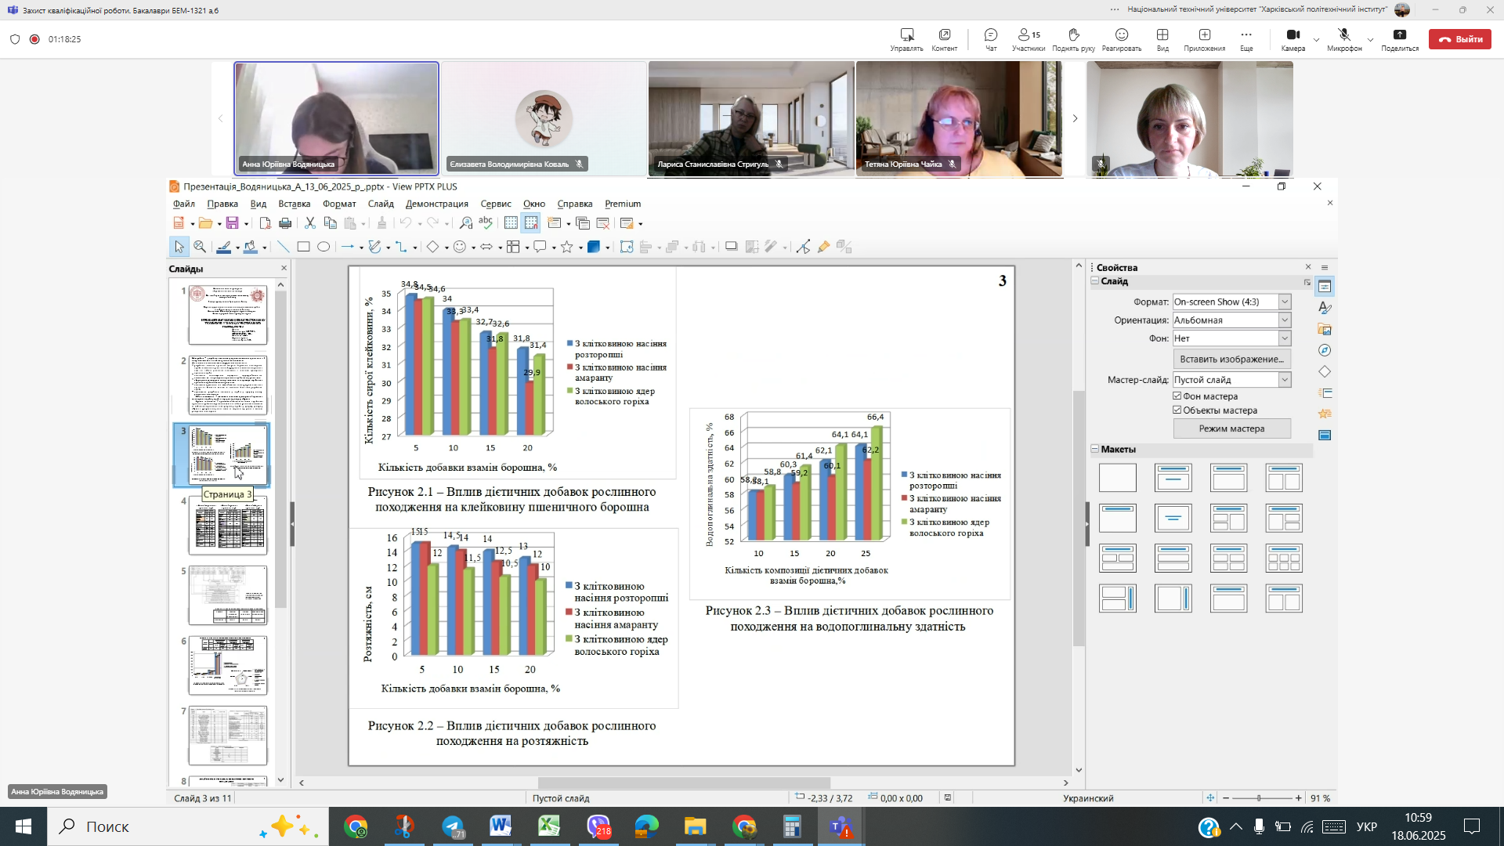Toggle the Объекты мастера checkbox
The image size is (1504, 846).
(x=1177, y=410)
